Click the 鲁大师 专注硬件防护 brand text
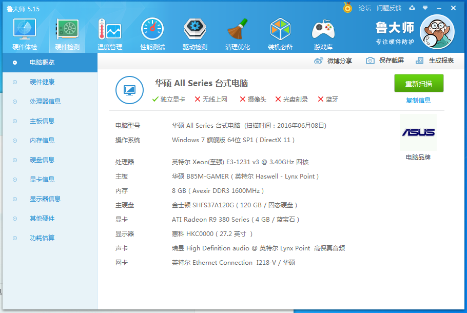467x313 pixels. coord(395,33)
